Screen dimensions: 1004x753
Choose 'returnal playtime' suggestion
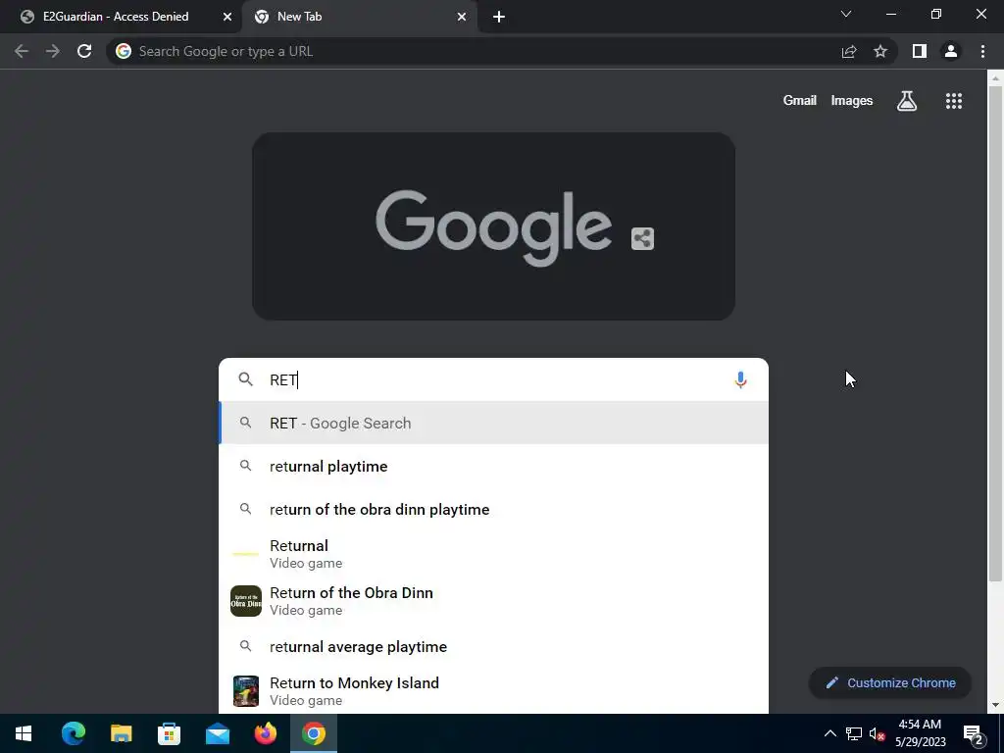[x=493, y=466]
